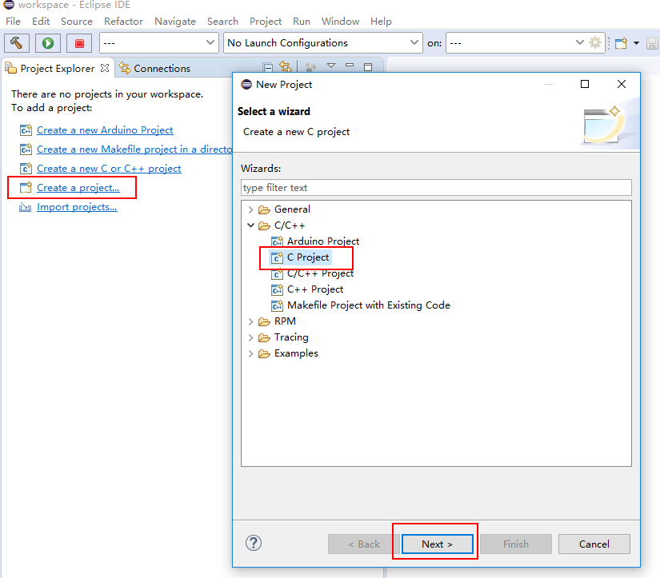Viewport: 660px width, 578px height.
Task: Click the red Stop toolbar button
Action: (79, 43)
